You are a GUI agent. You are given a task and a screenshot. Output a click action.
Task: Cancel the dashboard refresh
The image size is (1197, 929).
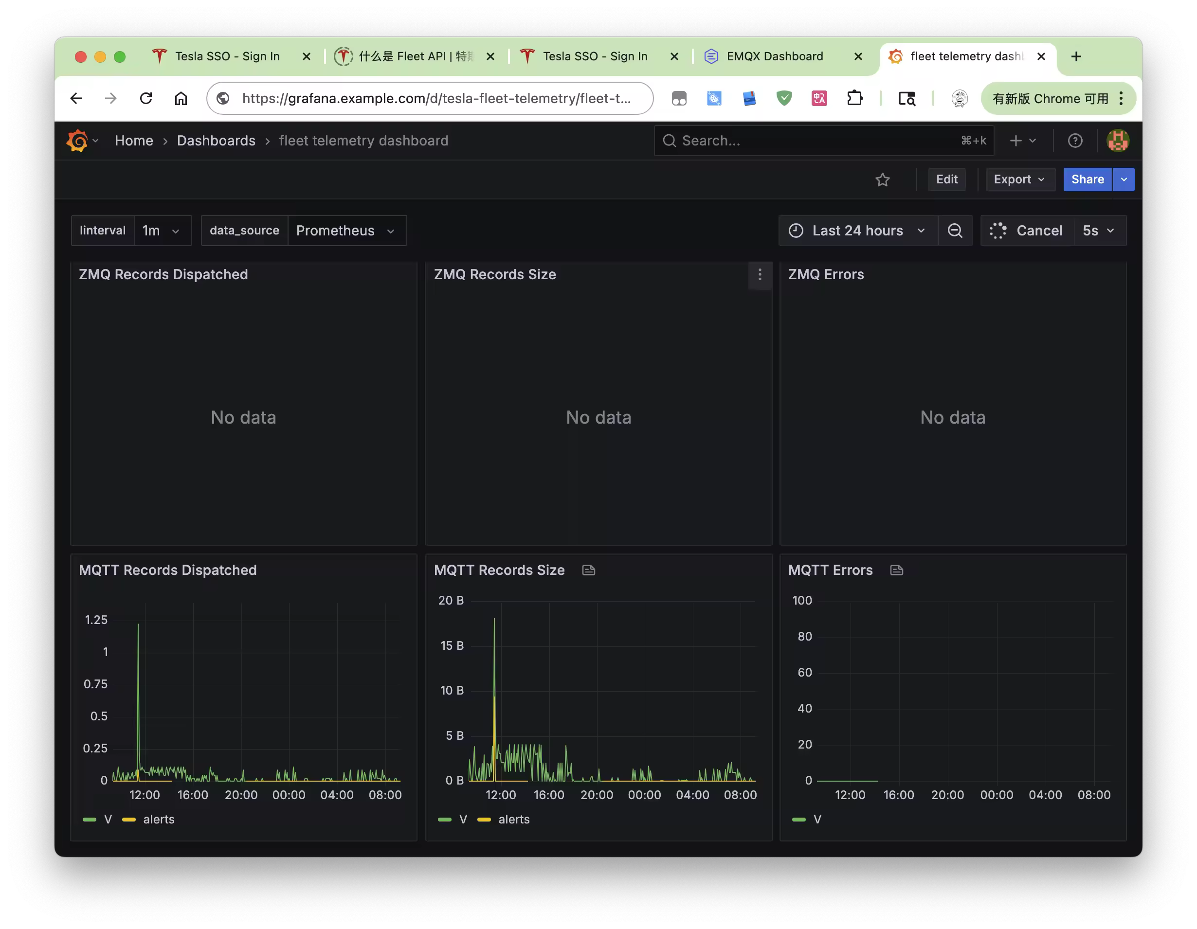pyautogui.click(x=1027, y=231)
